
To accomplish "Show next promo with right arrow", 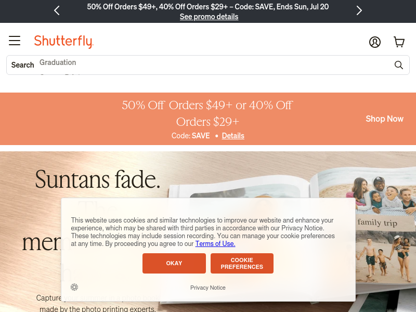I will [x=359, y=10].
